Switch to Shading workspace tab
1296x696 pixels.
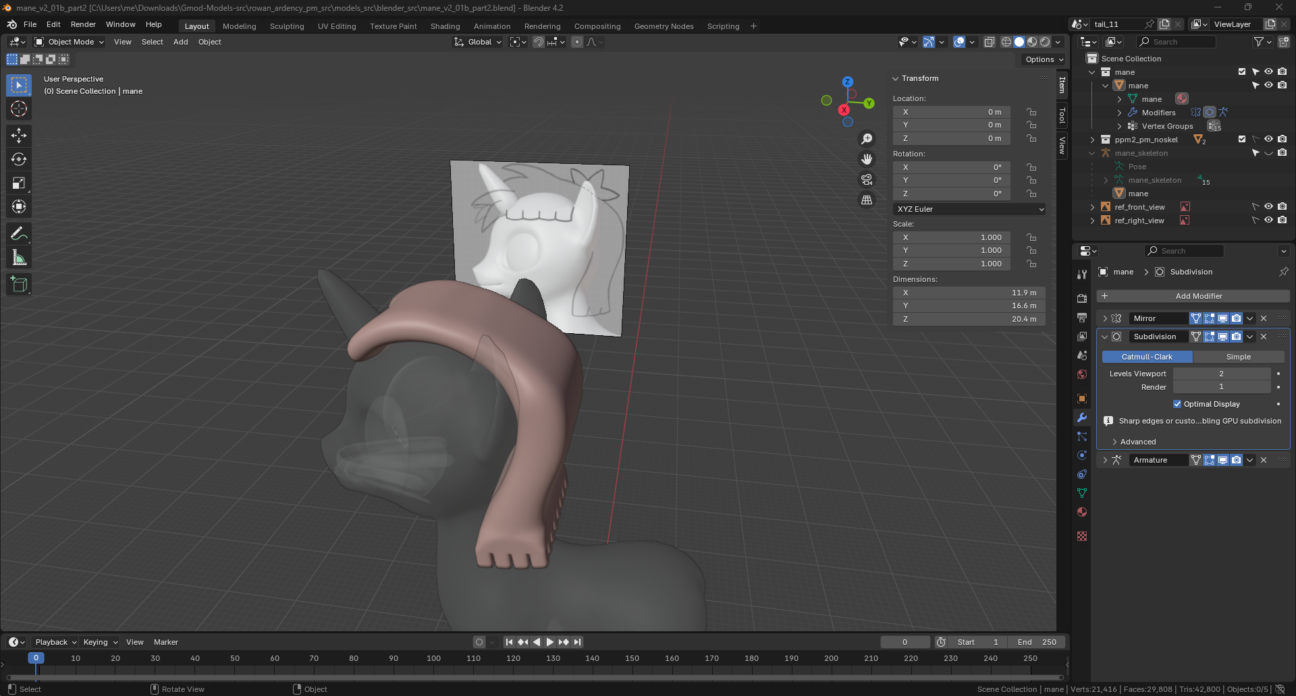[445, 26]
